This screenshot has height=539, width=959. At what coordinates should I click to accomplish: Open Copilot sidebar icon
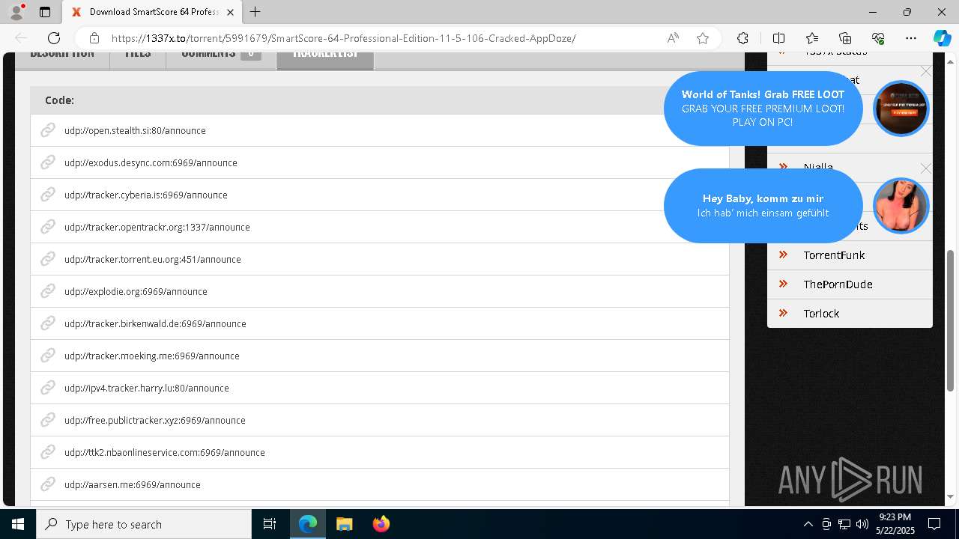[942, 38]
